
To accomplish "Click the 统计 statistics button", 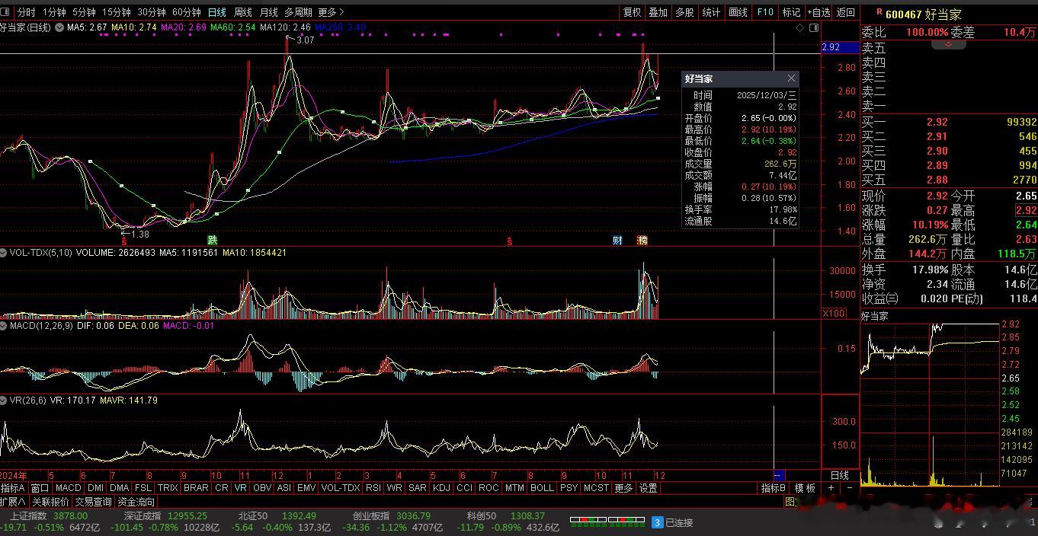I will (x=711, y=12).
